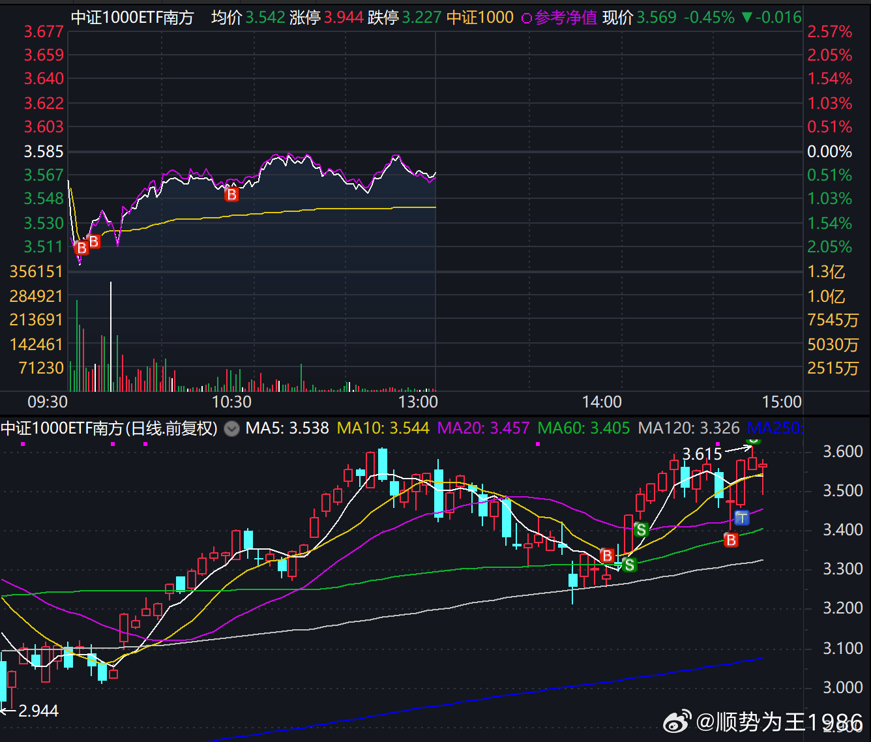Click the Weibo logo icon in watermark
Screen dimensions: 871x742
coord(678,722)
